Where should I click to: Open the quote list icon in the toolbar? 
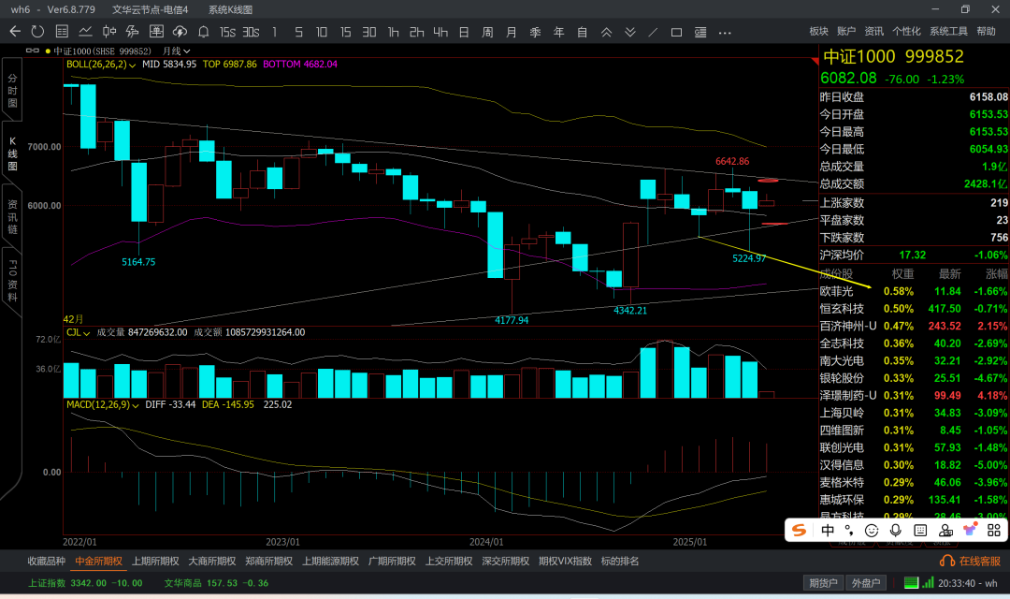click(61, 32)
